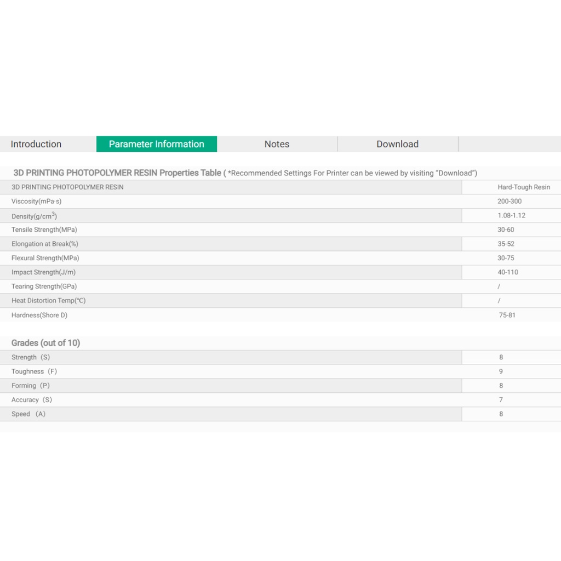This screenshot has width=561, height=561.
Task: Select the Parameter Information tab
Action: coord(157,144)
